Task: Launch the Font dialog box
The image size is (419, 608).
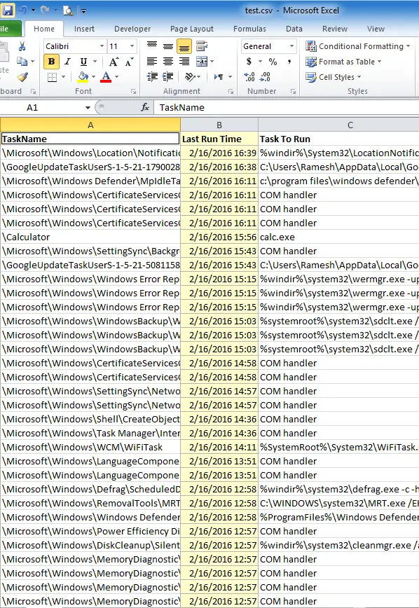Action: [133, 92]
